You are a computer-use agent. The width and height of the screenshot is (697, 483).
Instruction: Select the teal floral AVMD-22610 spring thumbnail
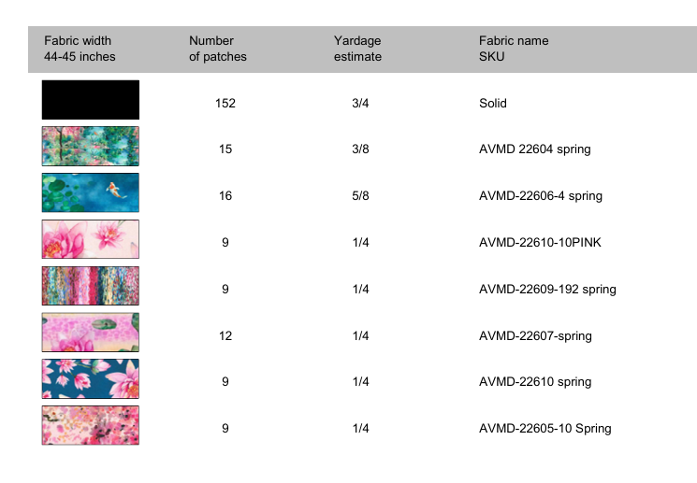[x=90, y=379]
